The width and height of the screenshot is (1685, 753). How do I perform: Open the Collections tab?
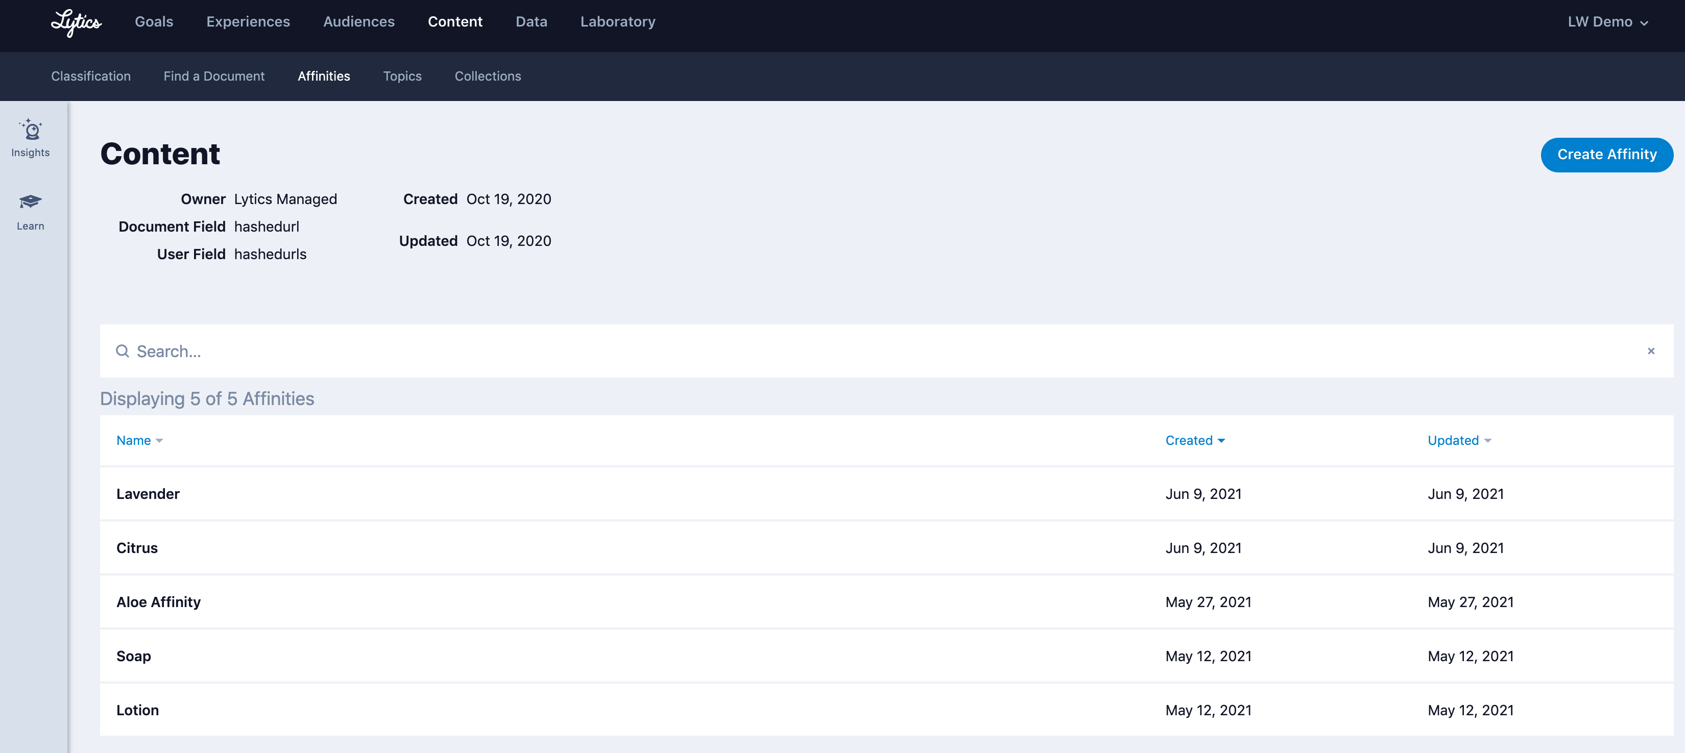[487, 77]
